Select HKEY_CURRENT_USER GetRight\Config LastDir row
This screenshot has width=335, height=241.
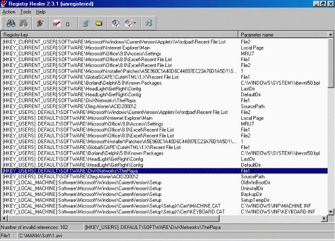point(164,89)
